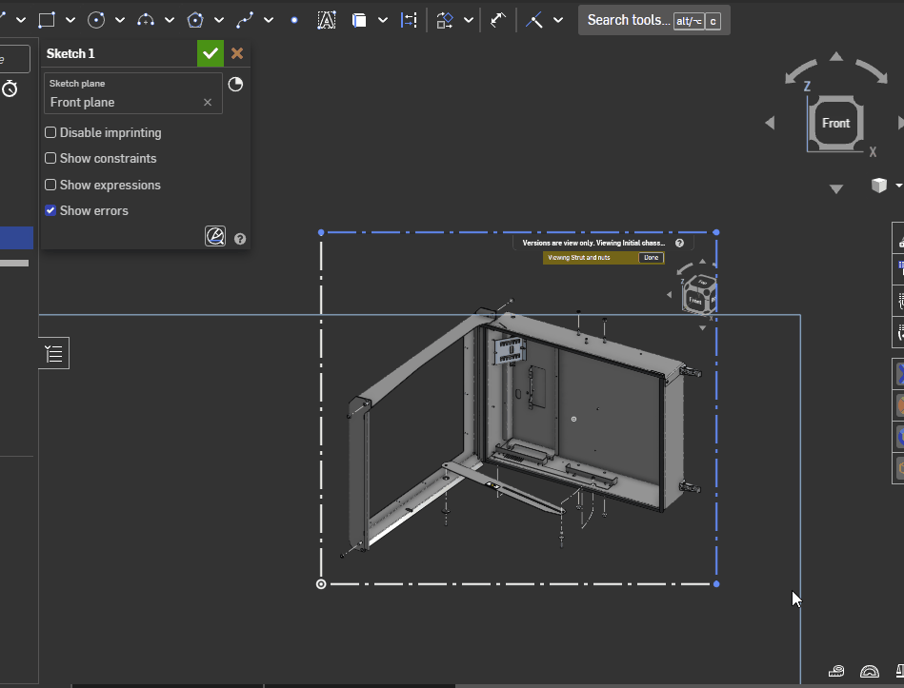Activate the spline sketch tool

click(245, 20)
